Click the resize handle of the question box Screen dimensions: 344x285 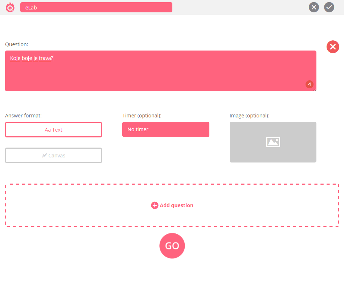[315, 89]
